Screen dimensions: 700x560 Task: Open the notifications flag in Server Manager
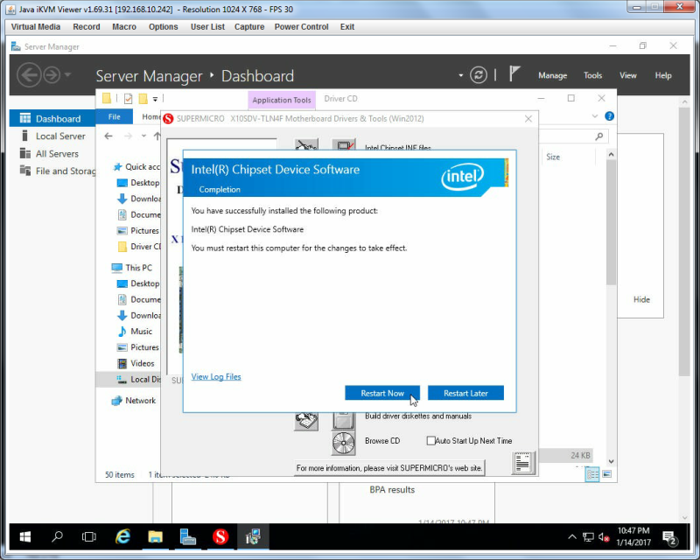click(x=514, y=73)
